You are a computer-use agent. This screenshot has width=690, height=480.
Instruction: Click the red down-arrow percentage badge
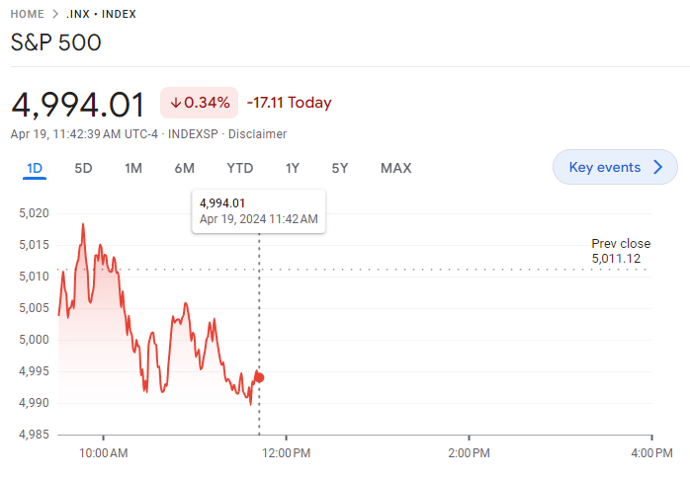pyautogui.click(x=199, y=103)
